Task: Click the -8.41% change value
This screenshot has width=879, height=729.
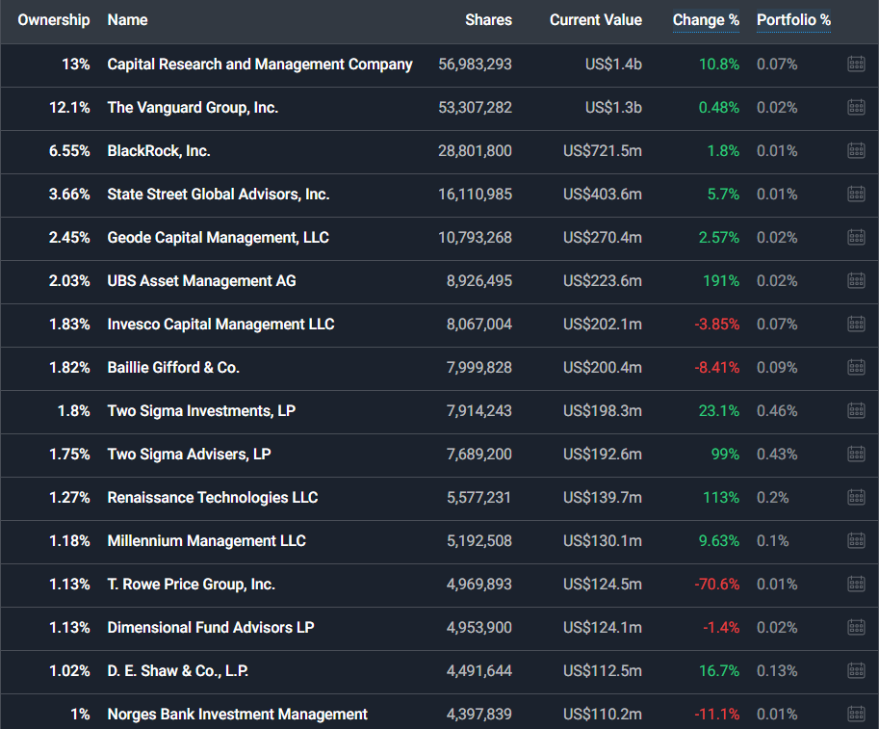Action: (x=717, y=367)
